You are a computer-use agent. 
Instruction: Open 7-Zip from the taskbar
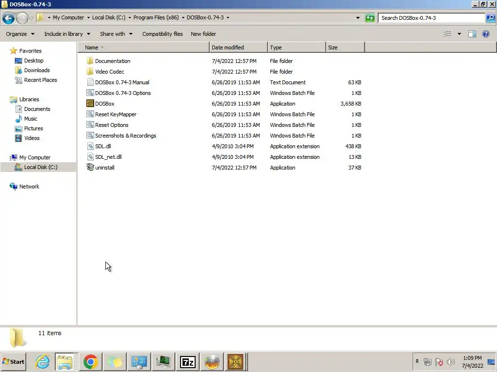point(187,361)
